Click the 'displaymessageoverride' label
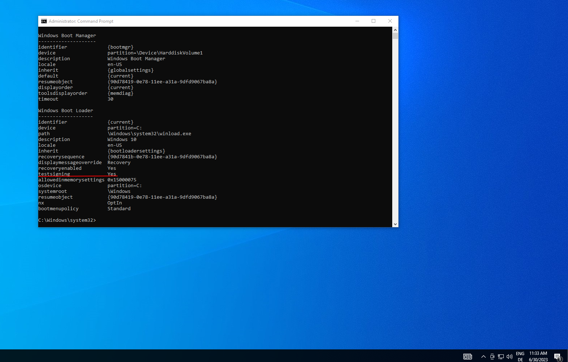Screen dimensions: 568x362 click(x=70, y=163)
